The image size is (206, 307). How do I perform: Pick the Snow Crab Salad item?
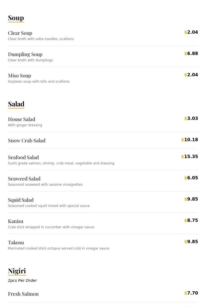pos(103,140)
